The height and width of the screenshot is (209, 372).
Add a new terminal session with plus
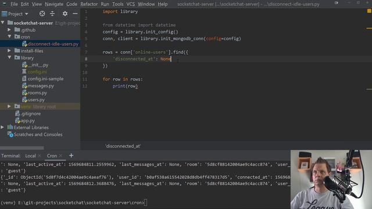[x=71, y=156]
